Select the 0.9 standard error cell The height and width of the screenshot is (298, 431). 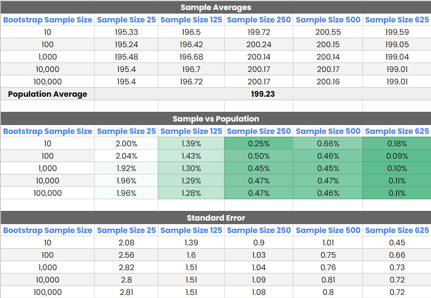pyautogui.click(x=259, y=243)
